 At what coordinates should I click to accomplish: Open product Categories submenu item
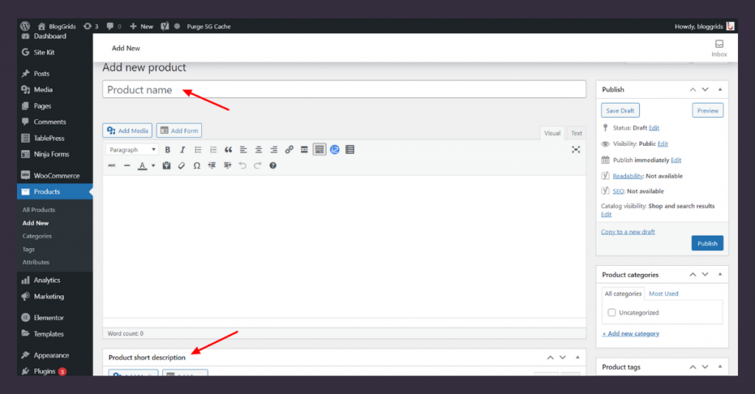[37, 236]
